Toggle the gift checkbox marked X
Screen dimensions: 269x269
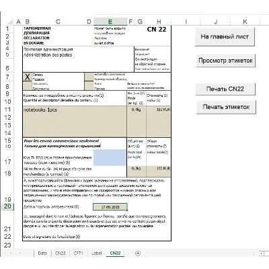tap(27, 77)
